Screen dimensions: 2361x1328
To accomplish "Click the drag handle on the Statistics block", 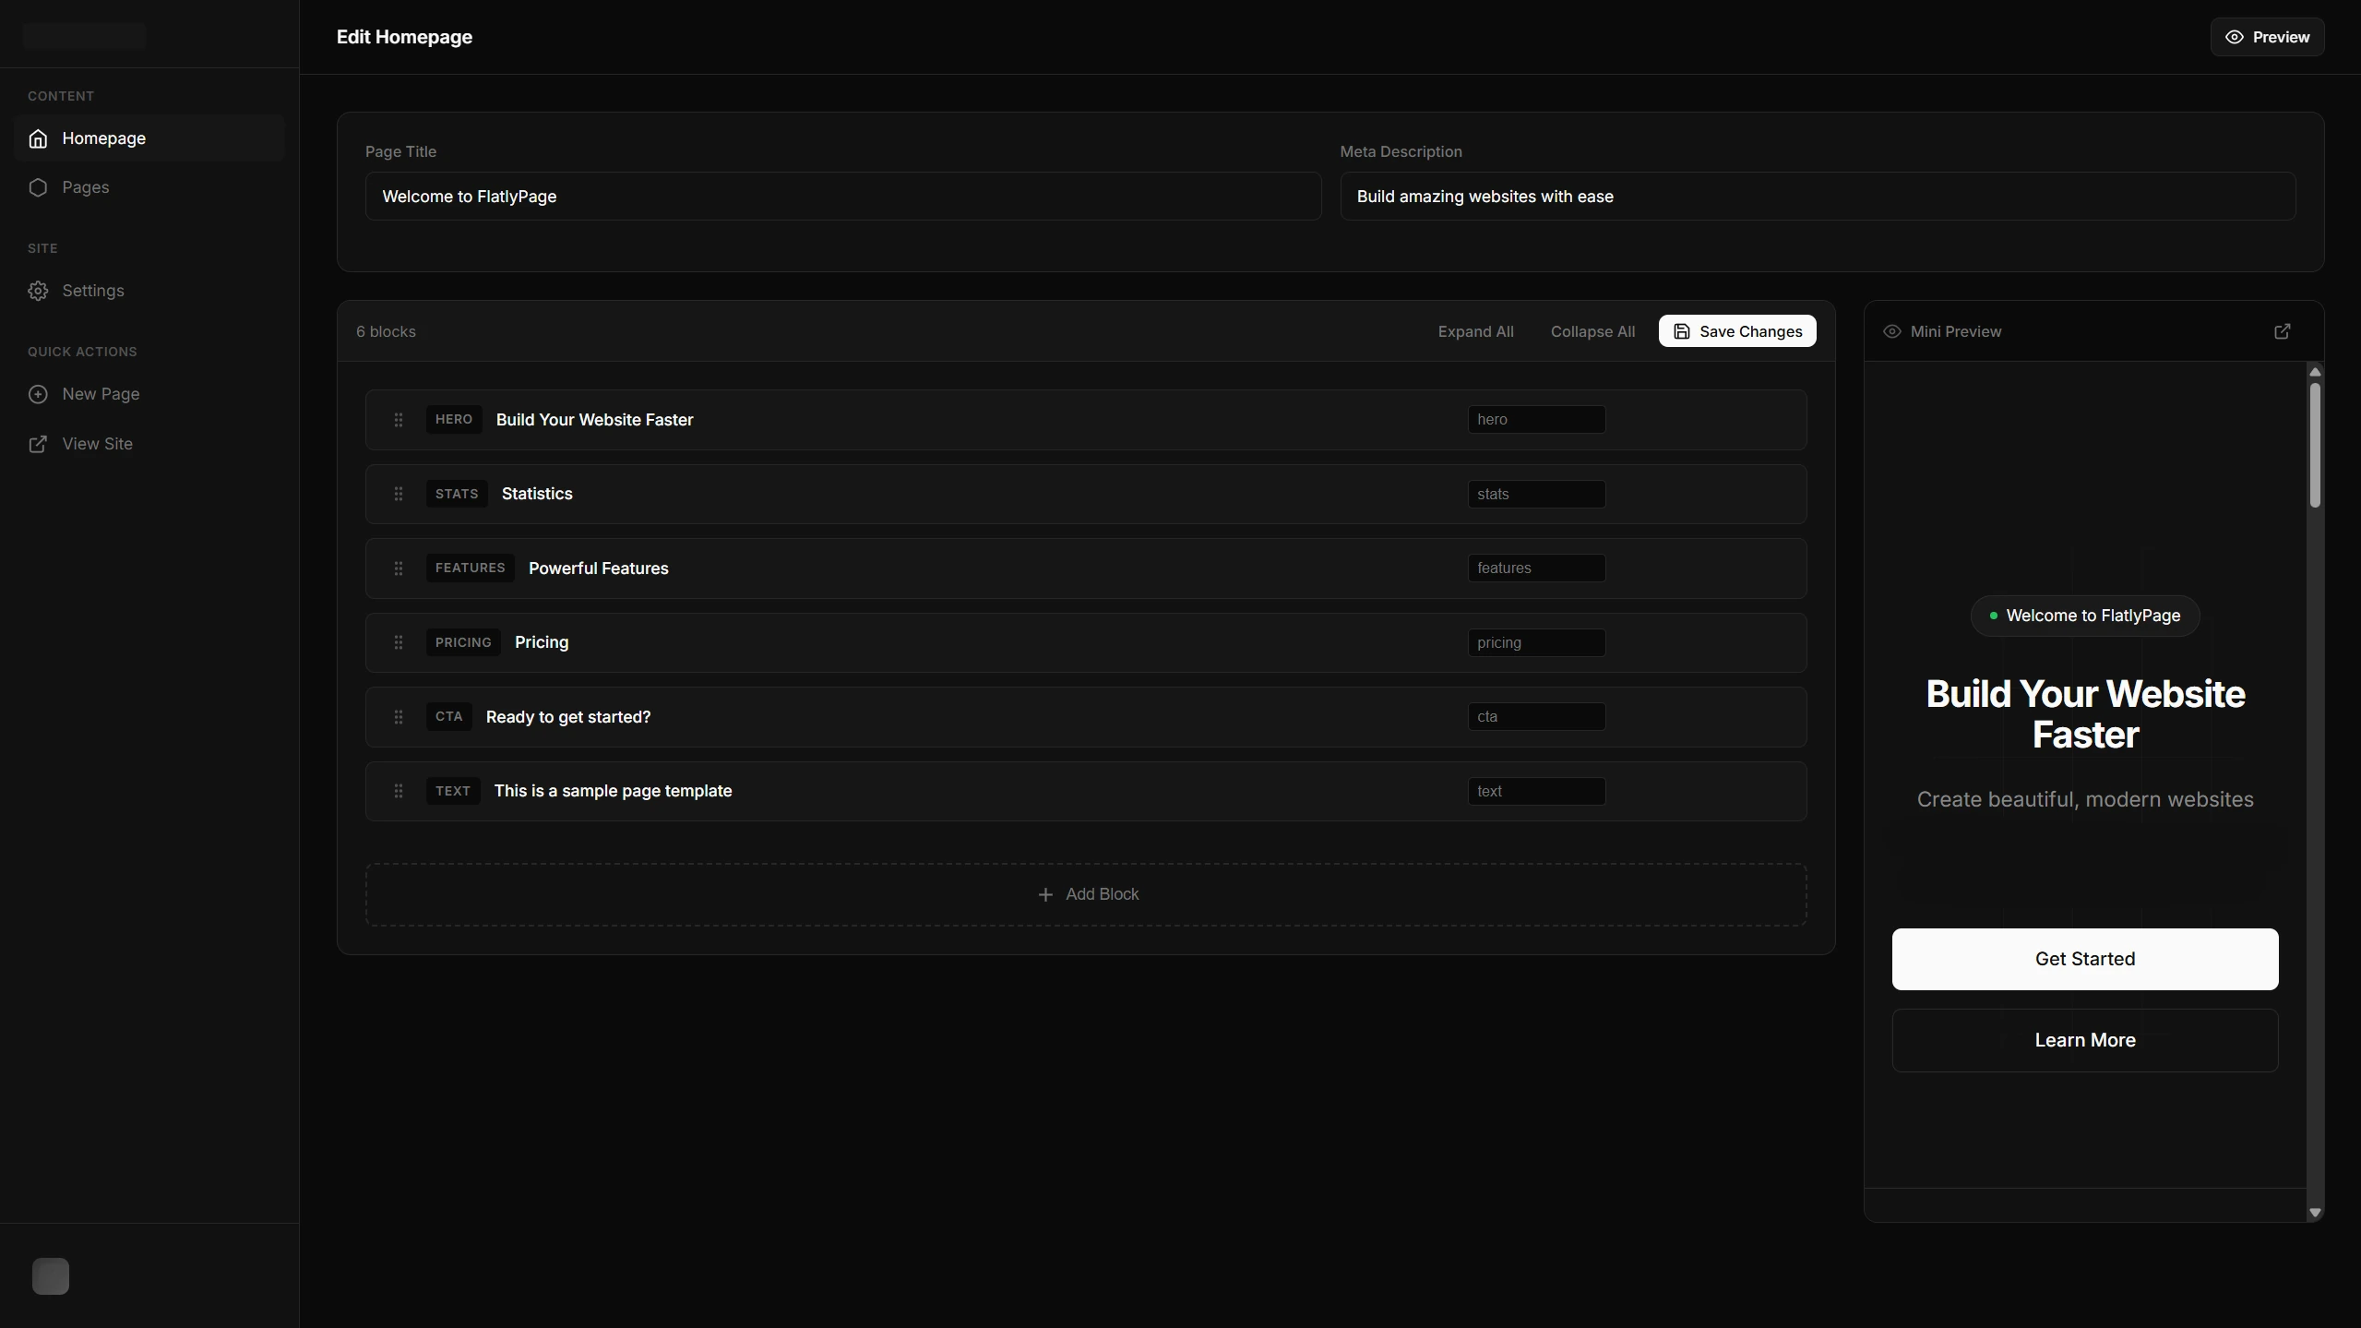I will [399, 494].
